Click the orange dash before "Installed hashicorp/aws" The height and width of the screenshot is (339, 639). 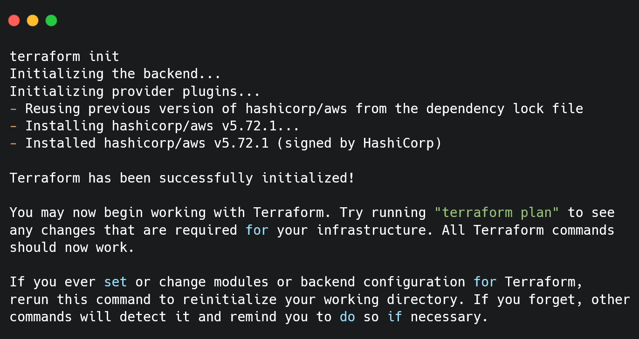click(14, 143)
